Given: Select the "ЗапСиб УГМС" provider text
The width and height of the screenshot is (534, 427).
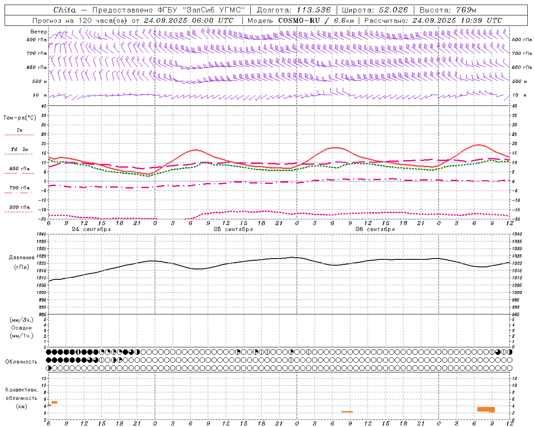Looking at the screenshot, I should click(214, 10).
